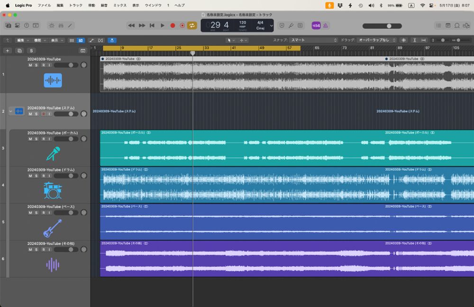Open the スナップ (Snap) スマート dropdown
This screenshot has width=474, height=307.
click(313, 40)
